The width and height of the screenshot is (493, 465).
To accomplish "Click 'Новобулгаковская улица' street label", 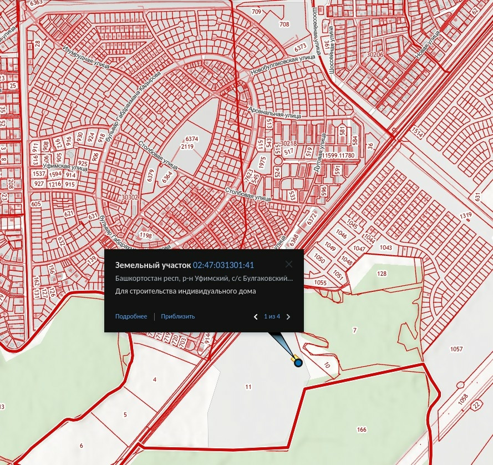I will 283,65.
